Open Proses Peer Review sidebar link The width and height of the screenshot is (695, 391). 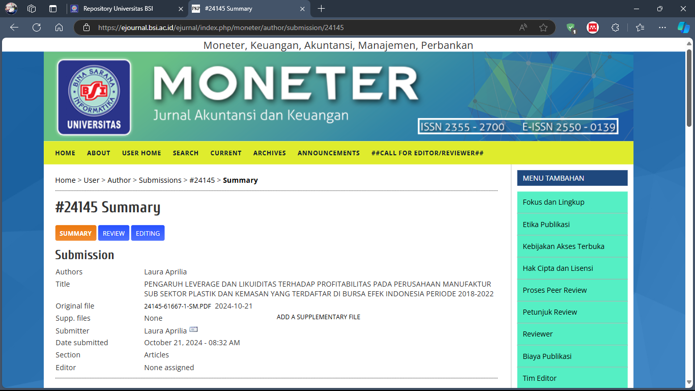(572, 290)
